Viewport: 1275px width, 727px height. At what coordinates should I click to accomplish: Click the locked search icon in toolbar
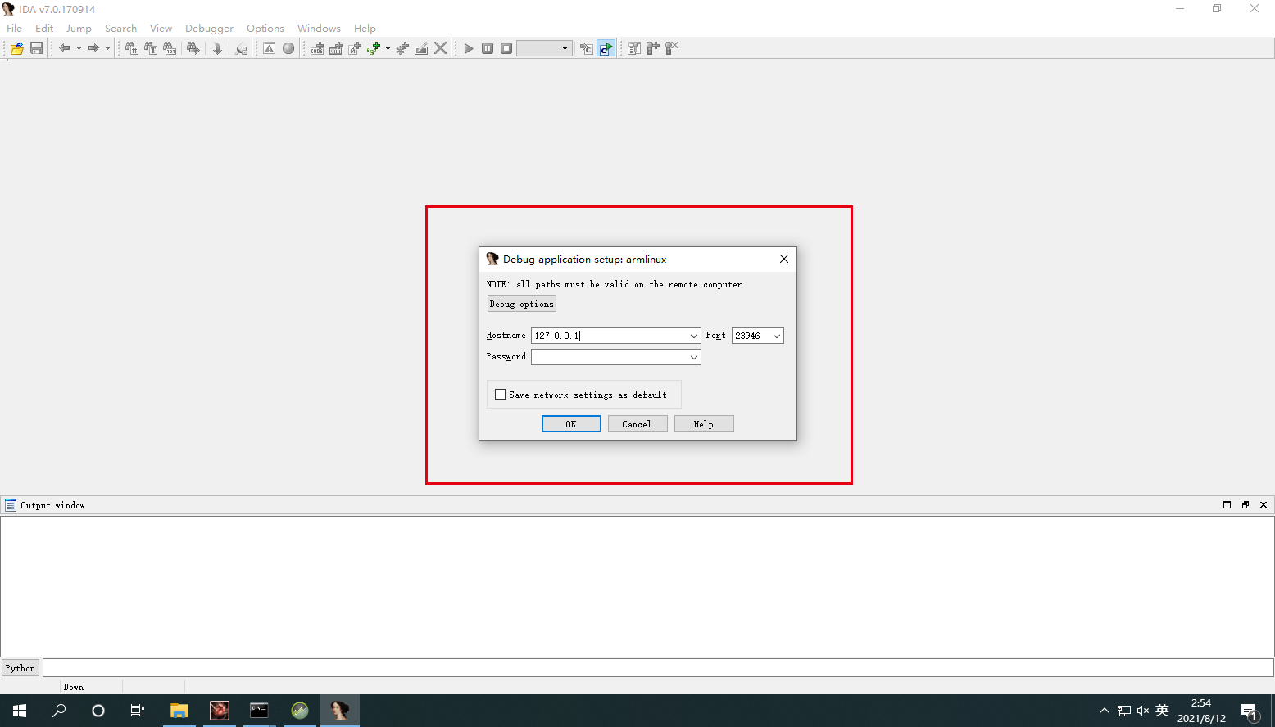coord(241,48)
